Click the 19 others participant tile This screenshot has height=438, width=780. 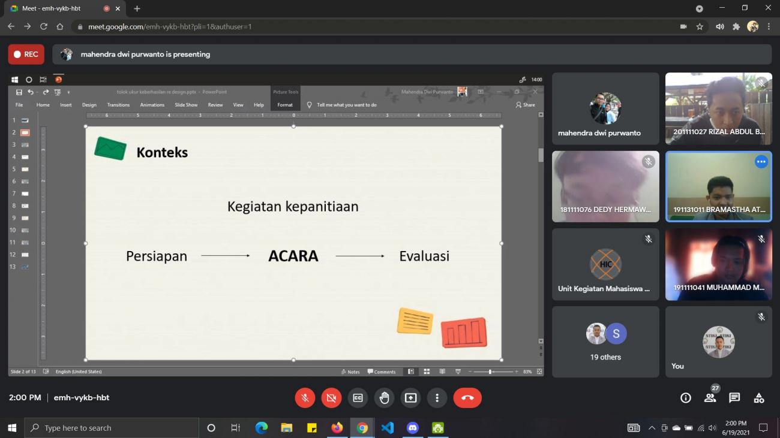[605, 342]
